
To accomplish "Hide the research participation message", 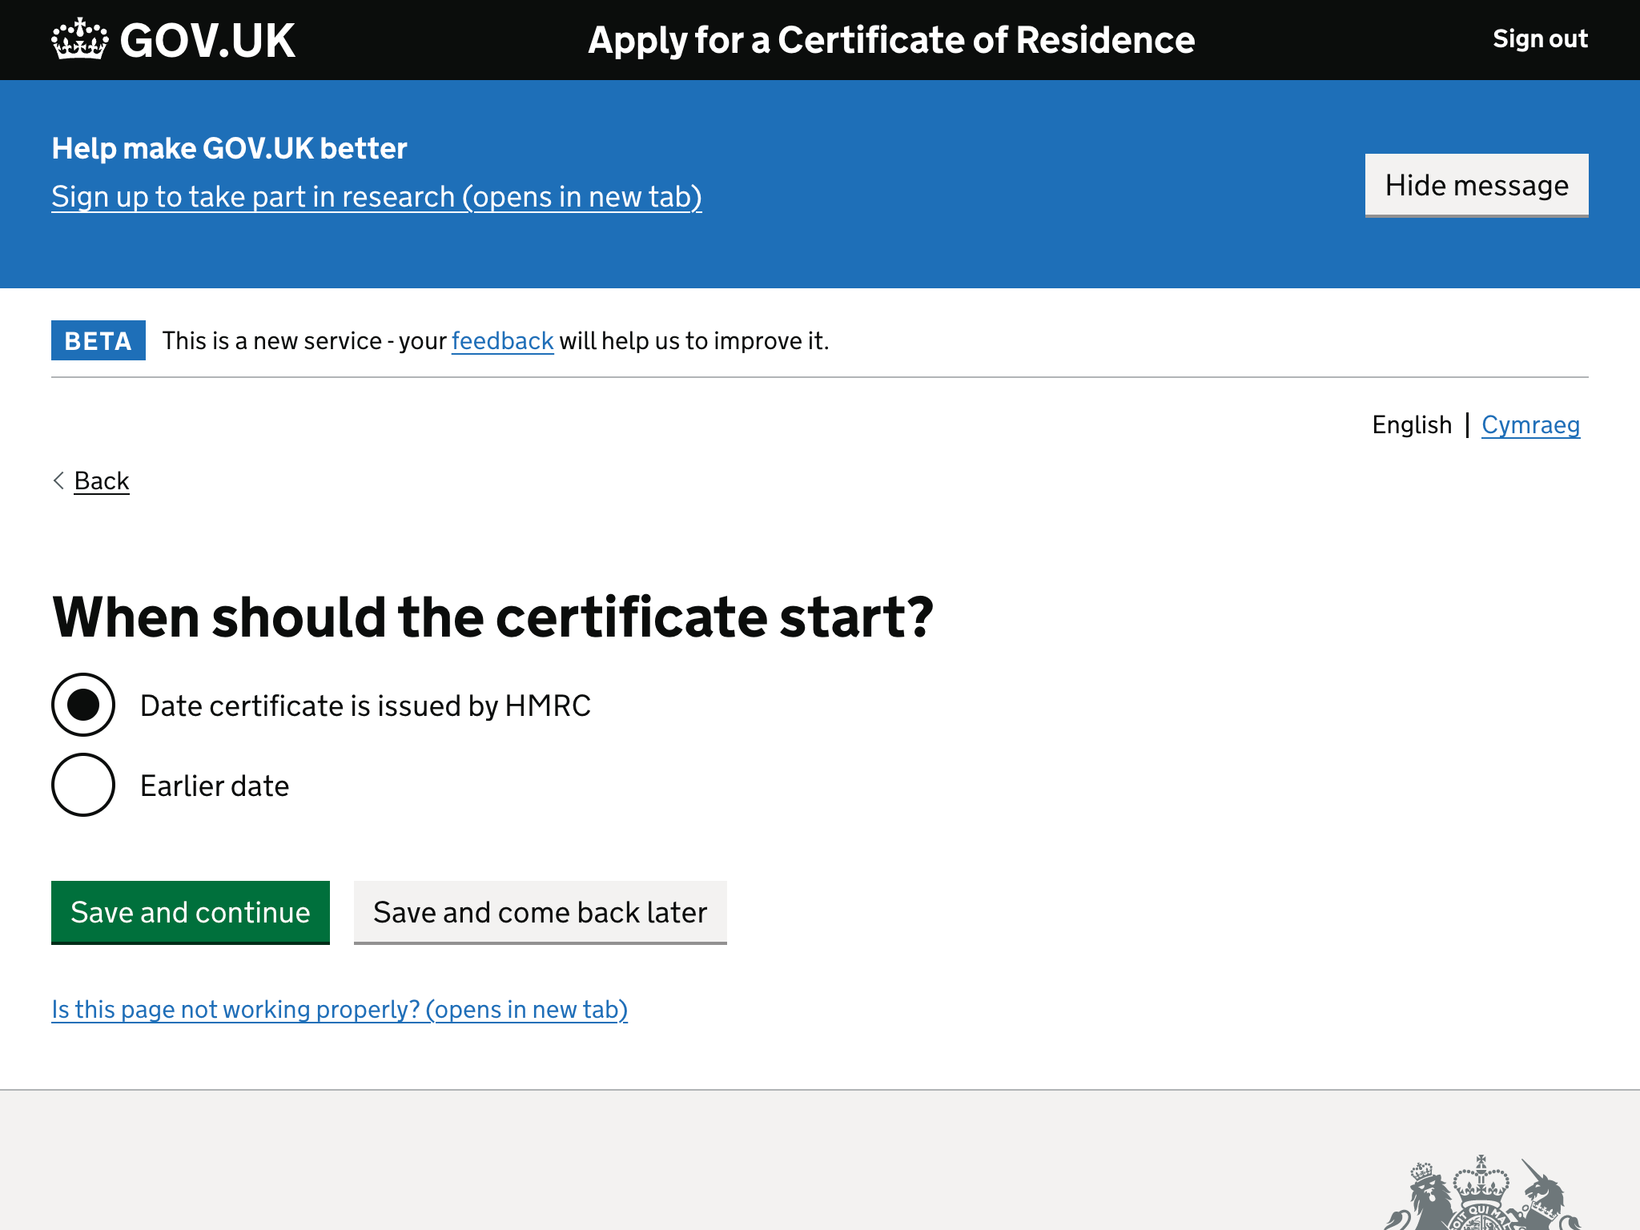I will pos(1476,185).
